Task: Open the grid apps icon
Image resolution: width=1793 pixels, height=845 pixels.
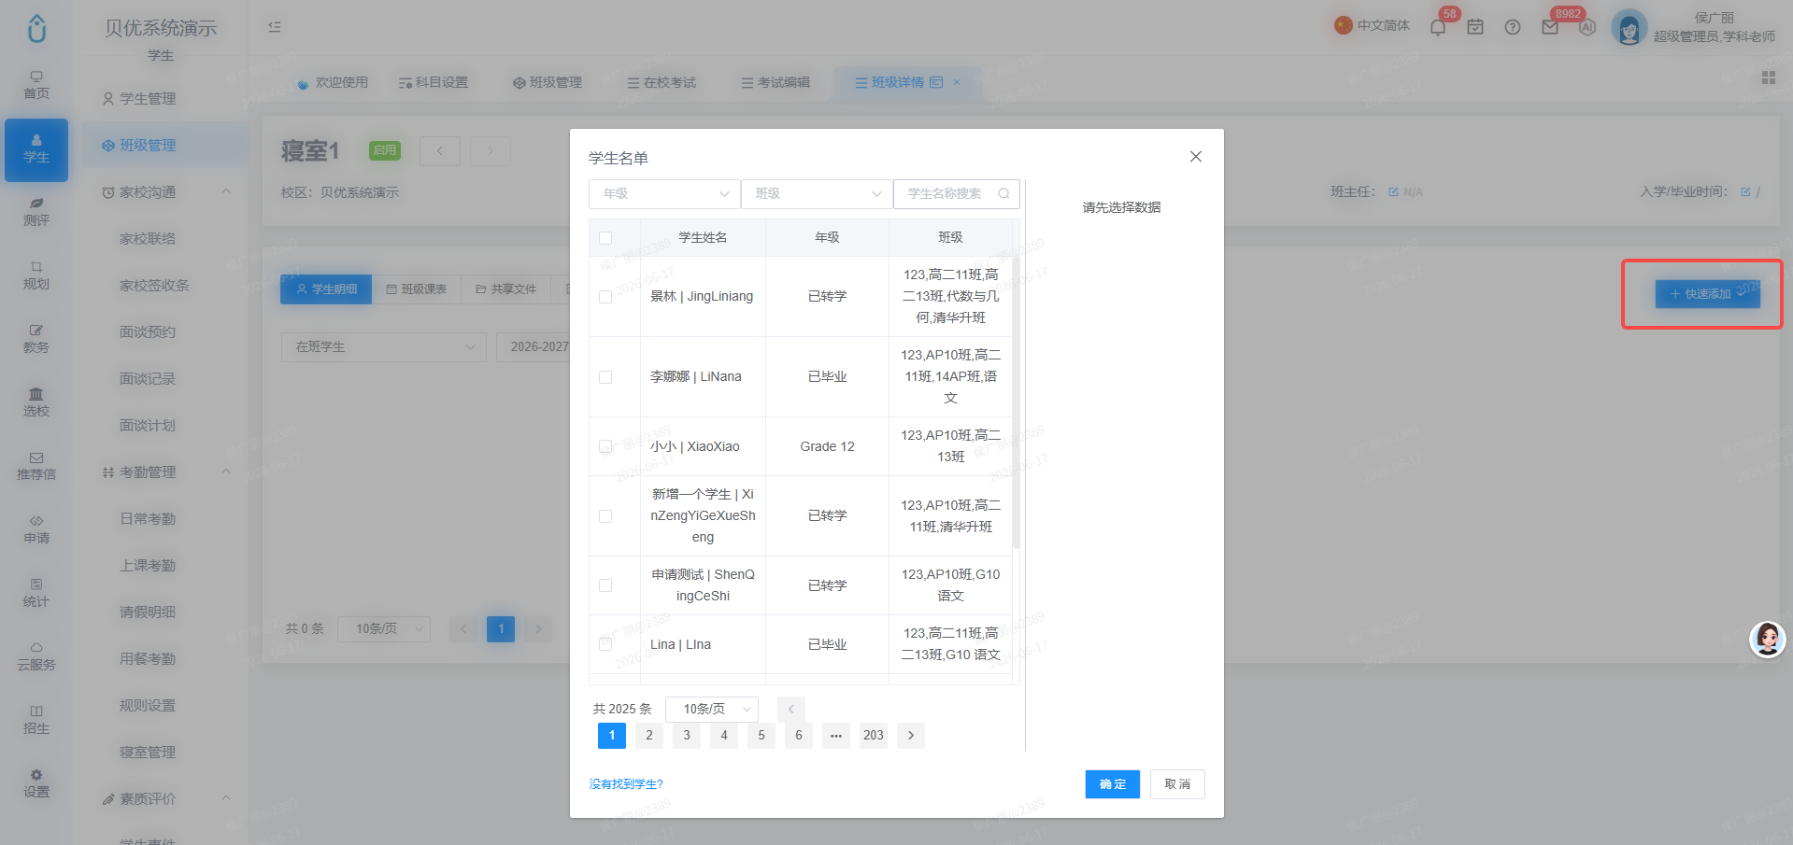Action: [1769, 77]
